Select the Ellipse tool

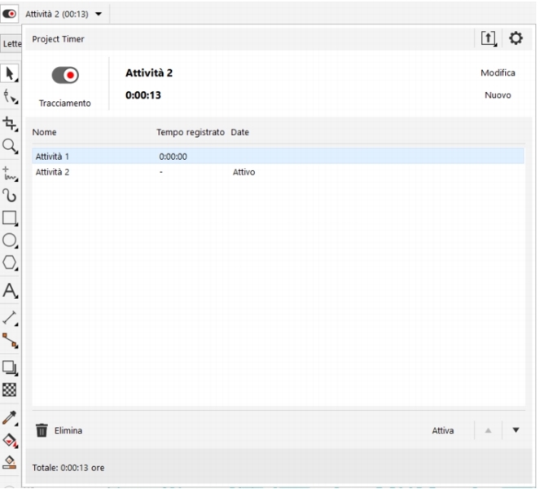(x=11, y=241)
